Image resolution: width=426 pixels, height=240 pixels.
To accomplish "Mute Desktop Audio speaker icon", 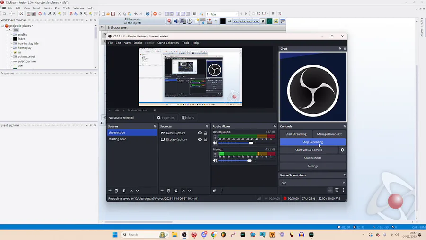I will (215, 143).
